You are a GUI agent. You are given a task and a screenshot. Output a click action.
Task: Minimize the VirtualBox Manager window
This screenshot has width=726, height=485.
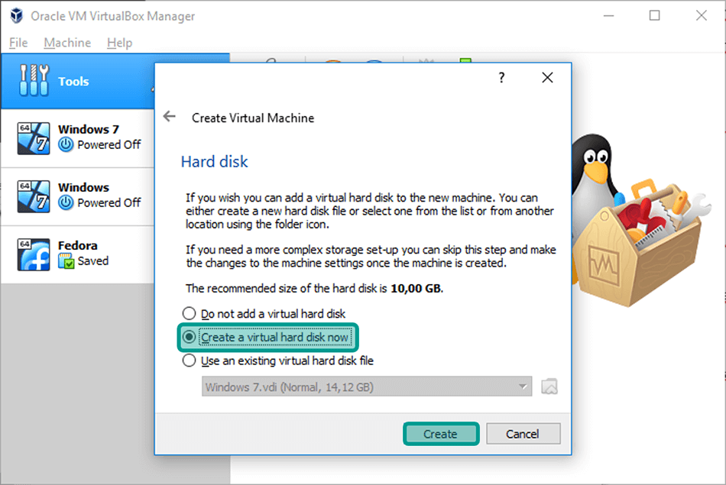coord(609,16)
